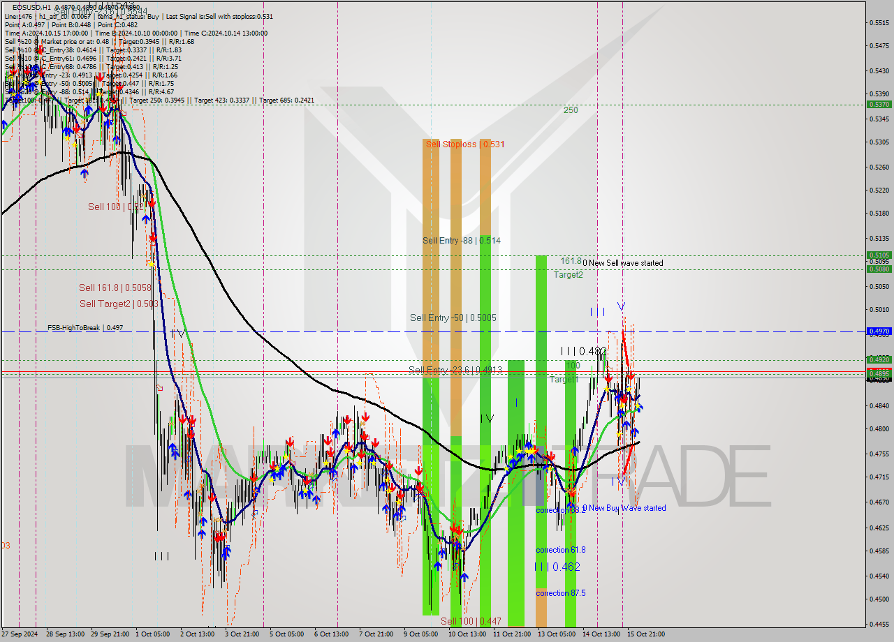
Task: Click 0.5515 on the price axis
Action: point(879,23)
